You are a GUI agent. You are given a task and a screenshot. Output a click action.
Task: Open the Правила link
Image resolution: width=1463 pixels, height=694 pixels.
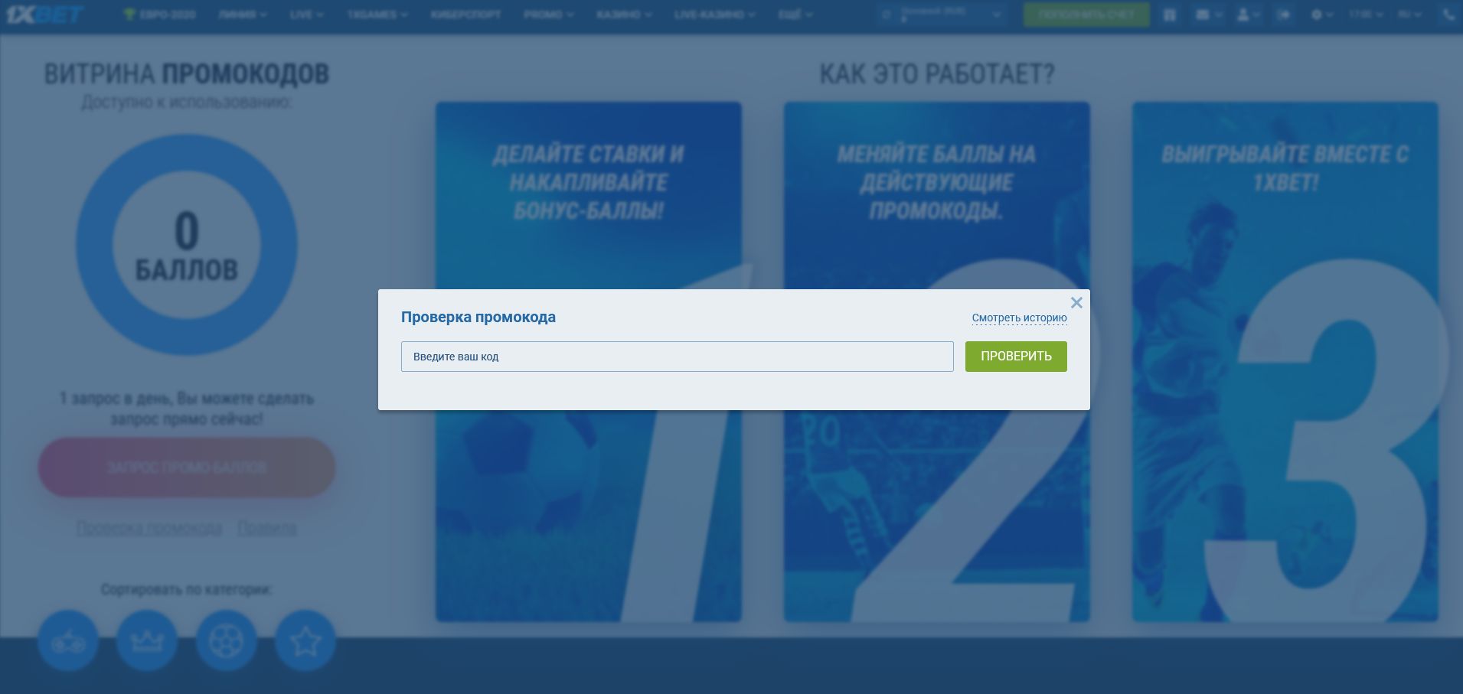tap(267, 528)
